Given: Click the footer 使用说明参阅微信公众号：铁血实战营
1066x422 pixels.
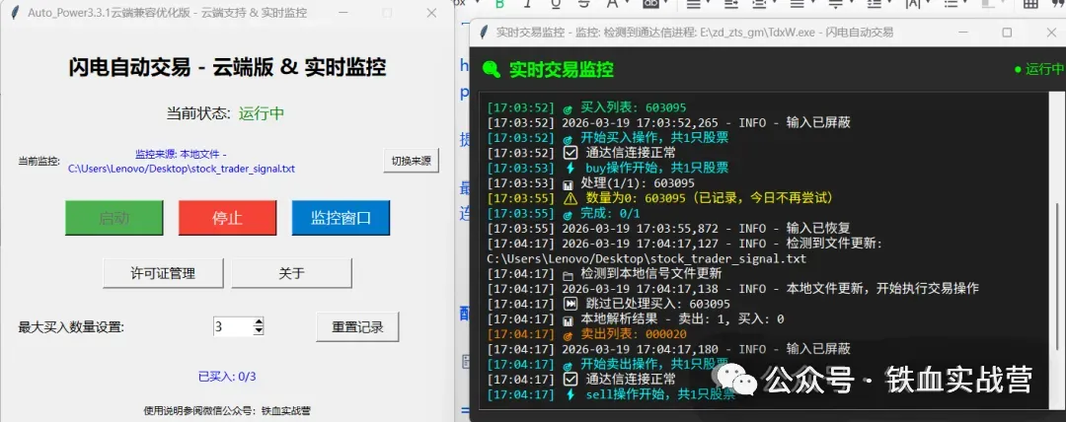Looking at the screenshot, I should [227, 410].
